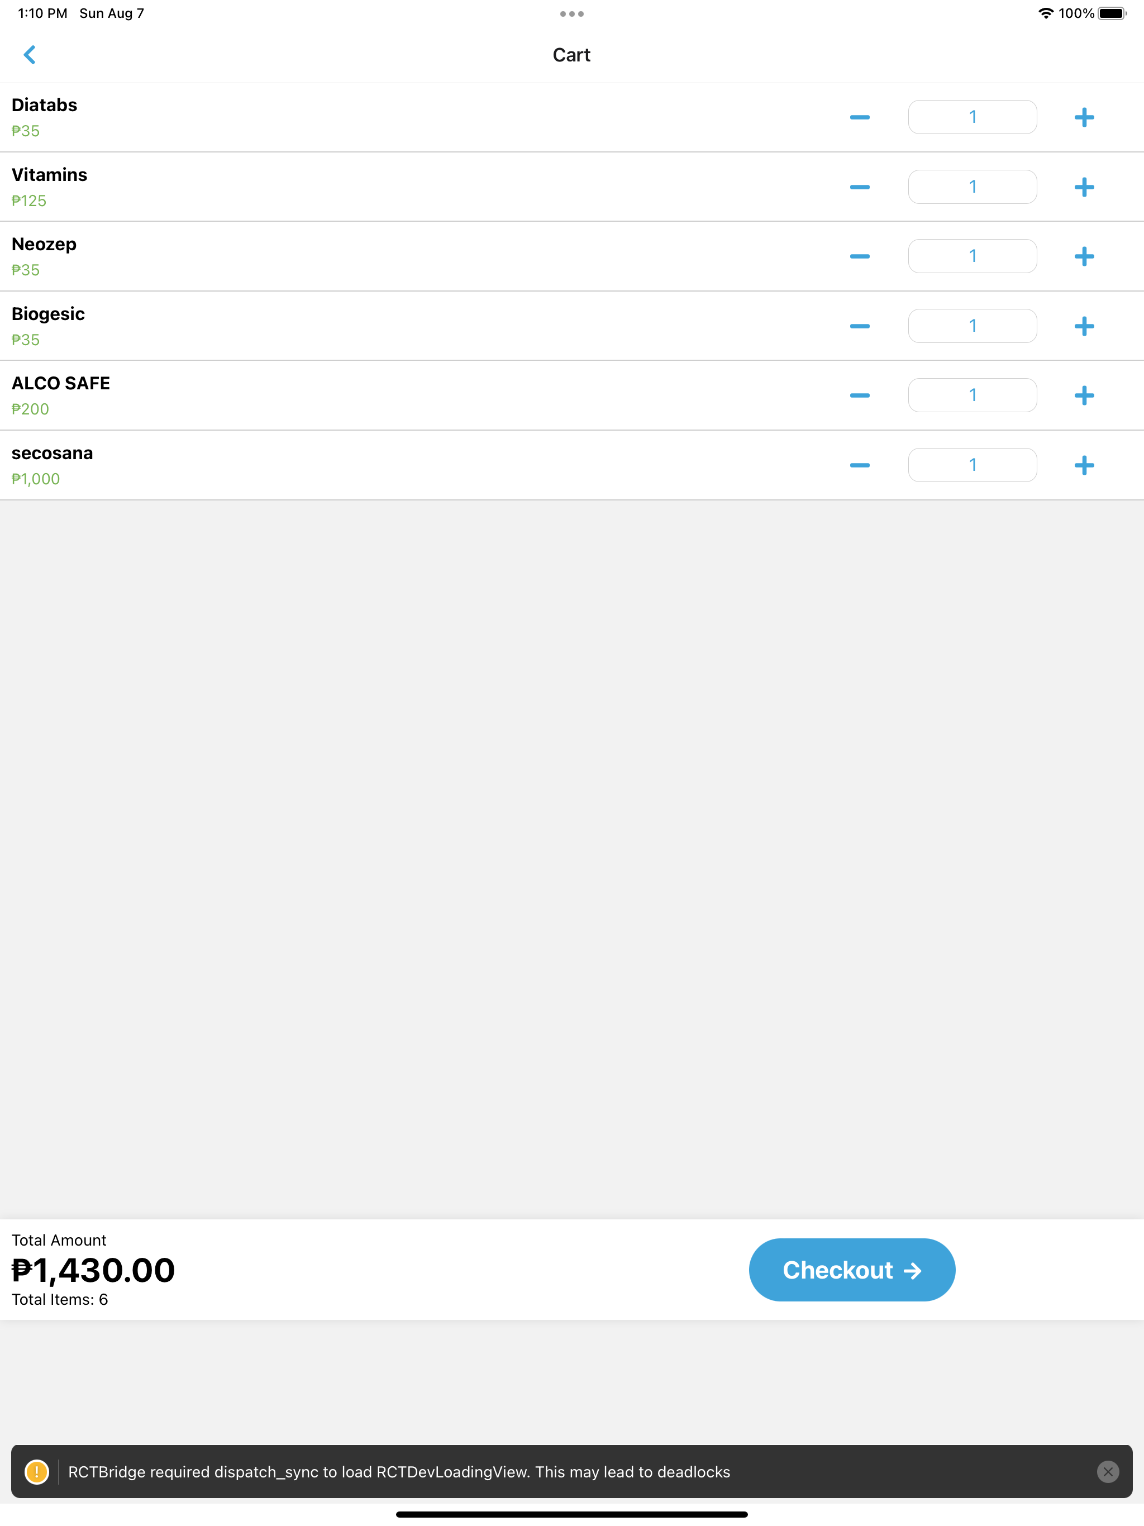The image size is (1144, 1526).
Task: Go back using the header chevron
Action: (x=30, y=55)
